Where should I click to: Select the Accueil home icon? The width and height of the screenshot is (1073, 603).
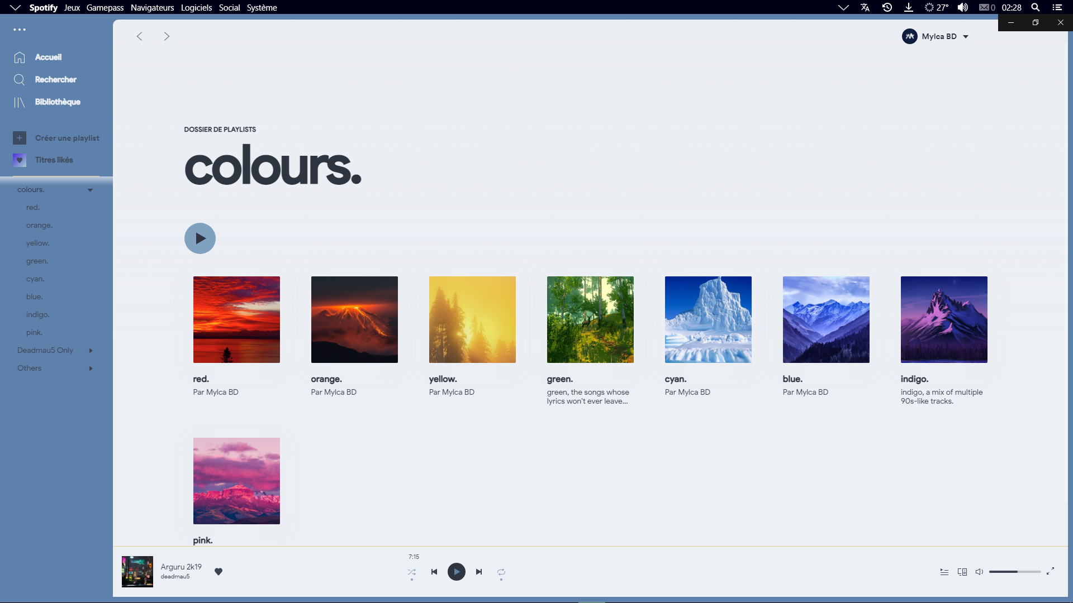(x=19, y=57)
